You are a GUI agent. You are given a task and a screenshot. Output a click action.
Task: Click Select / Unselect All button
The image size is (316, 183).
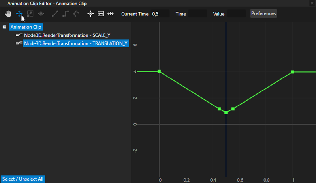point(23,179)
